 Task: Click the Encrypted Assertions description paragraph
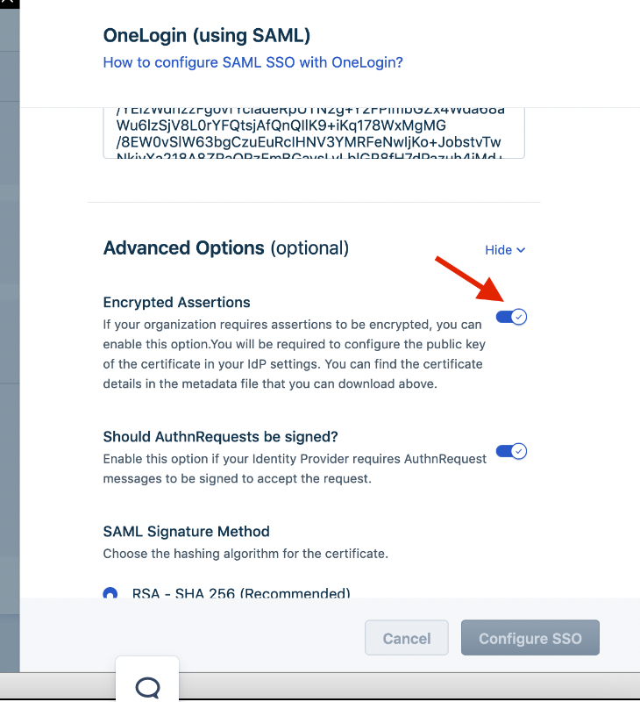tap(295, 355)
